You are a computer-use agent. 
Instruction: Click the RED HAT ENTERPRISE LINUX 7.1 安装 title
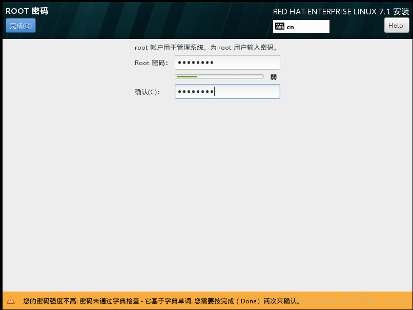pos(341,12)
